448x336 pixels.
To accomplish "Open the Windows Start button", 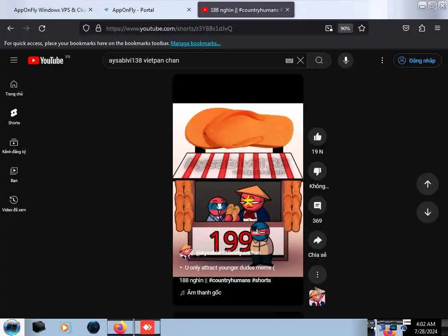I will (11, 327).
